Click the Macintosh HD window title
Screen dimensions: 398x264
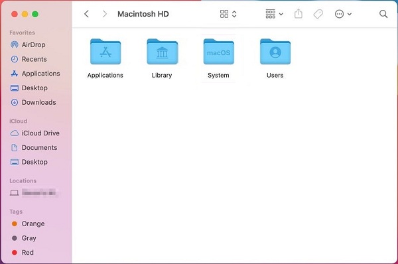pos(143,14)
